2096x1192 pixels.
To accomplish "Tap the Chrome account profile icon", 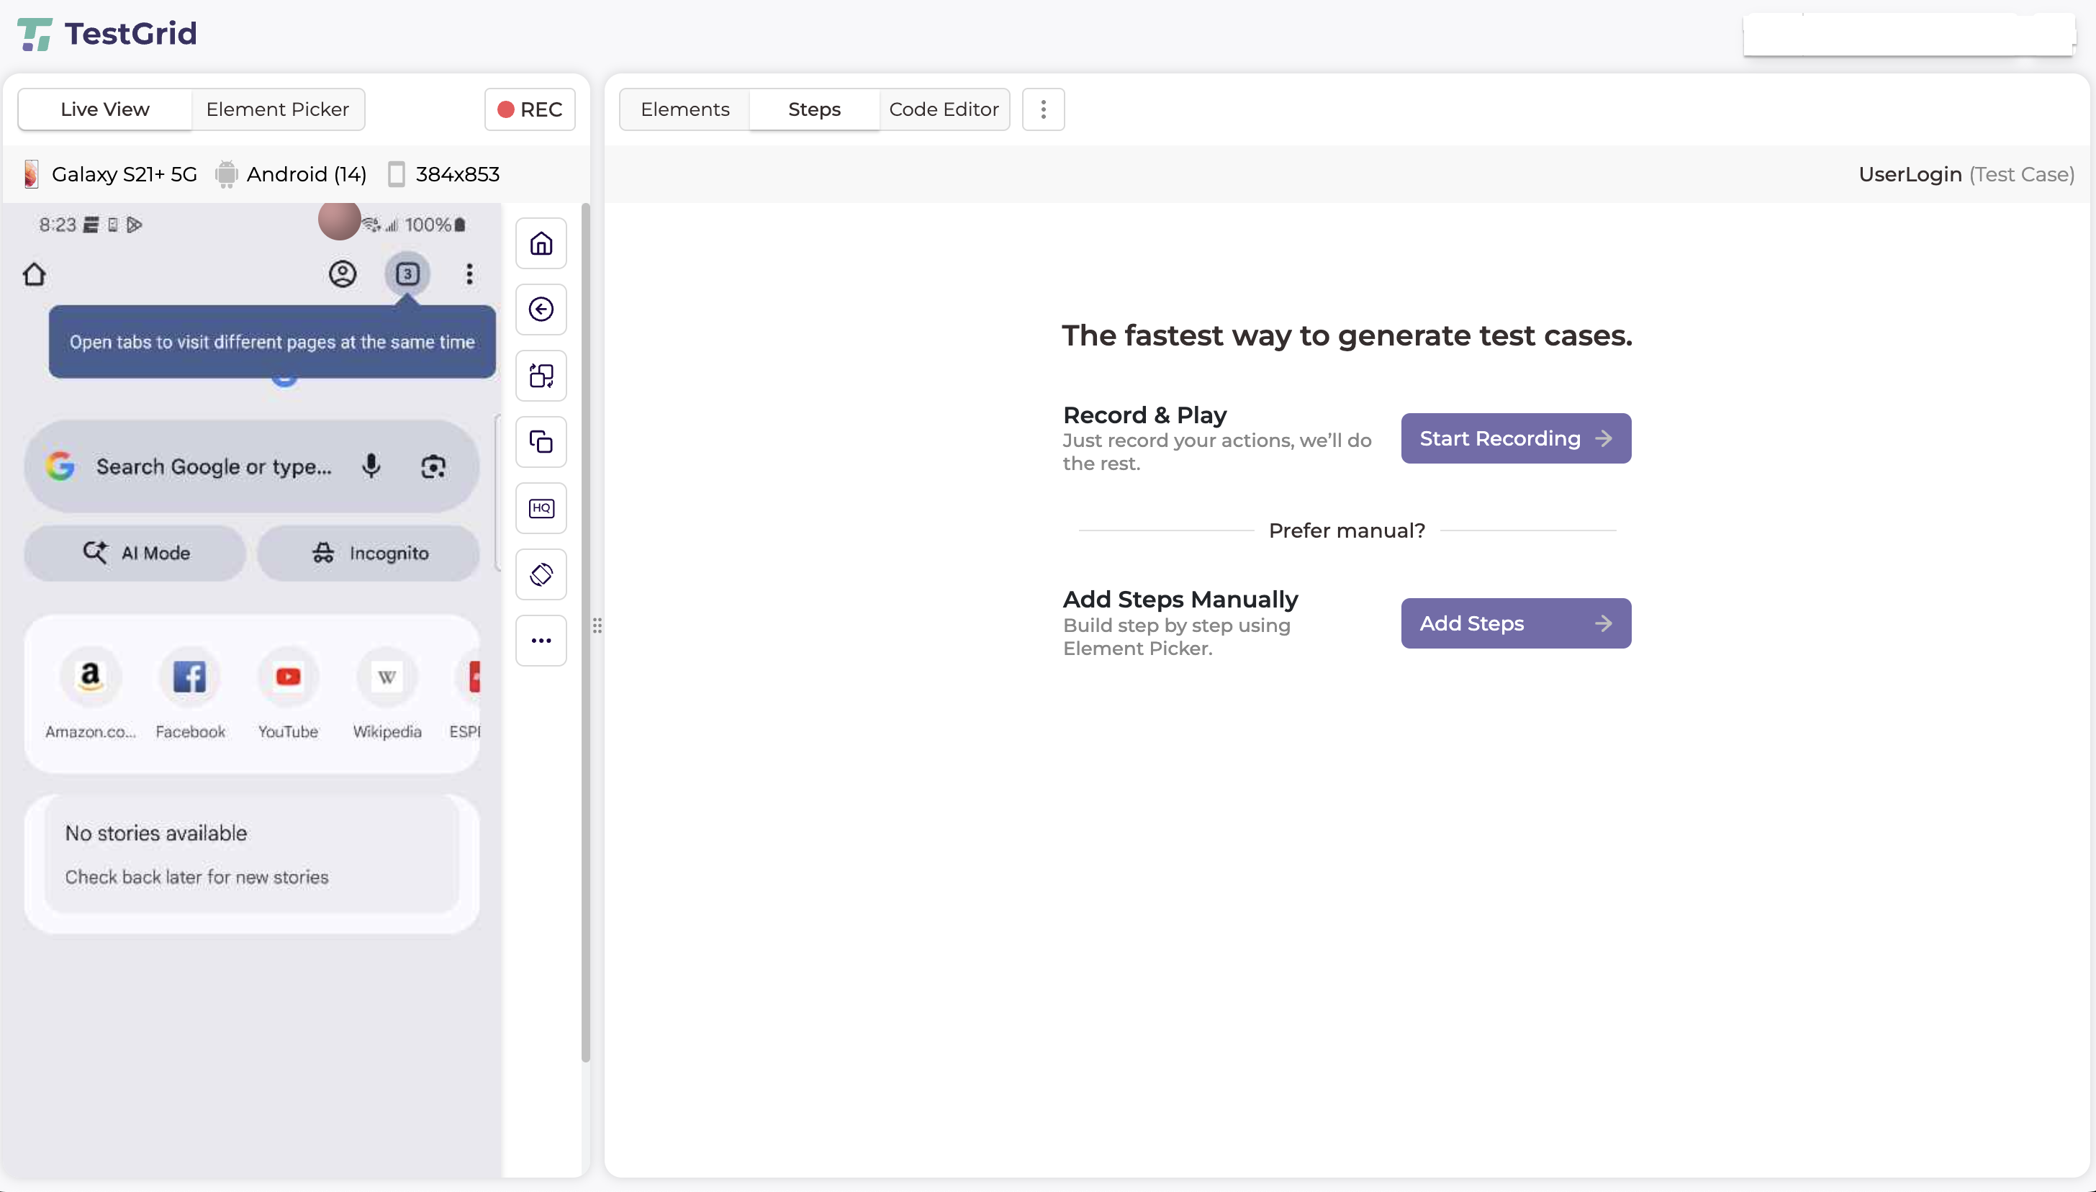I will click(x=342, y=274).
